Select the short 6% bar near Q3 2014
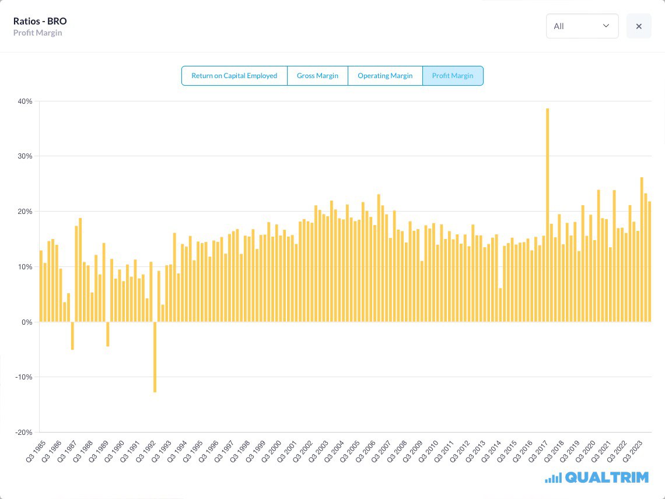 click(x=500, y=305)
